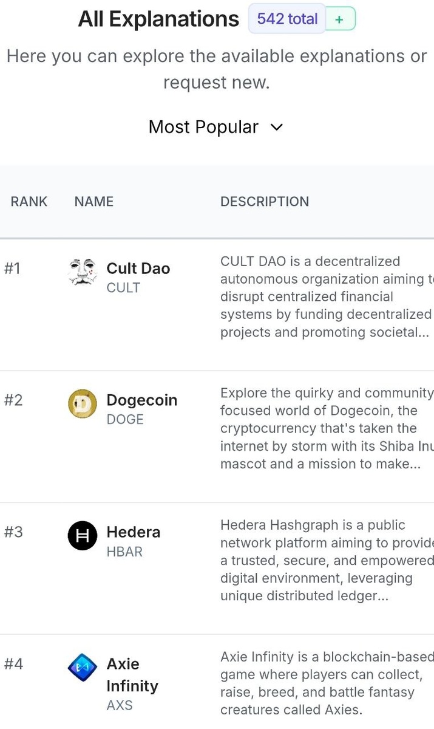
Task: Click the Hedera H logo
Action: tap(83, 536)
